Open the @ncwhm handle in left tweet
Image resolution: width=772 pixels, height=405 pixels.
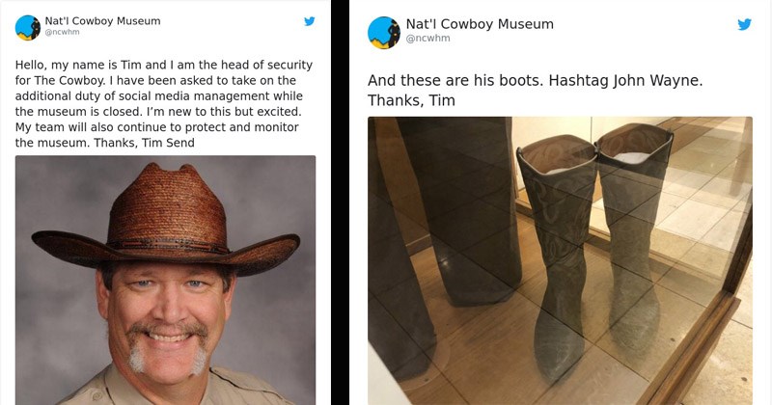[62, 32]
